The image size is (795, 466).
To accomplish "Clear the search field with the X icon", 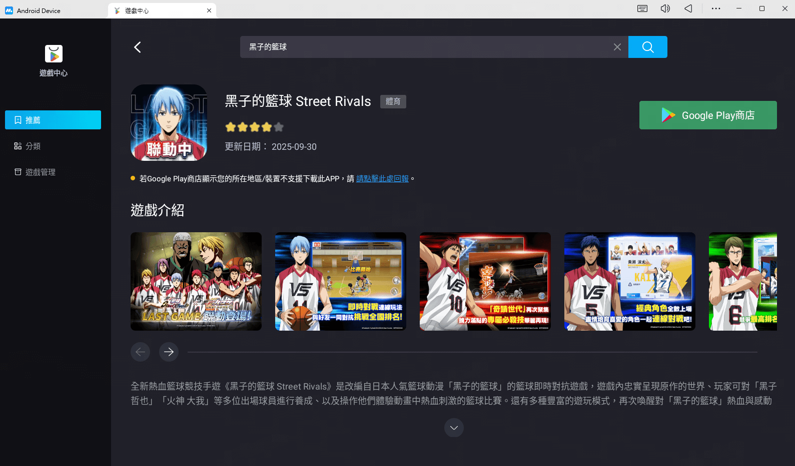I will pyautogui.click(x=617, y=47).
